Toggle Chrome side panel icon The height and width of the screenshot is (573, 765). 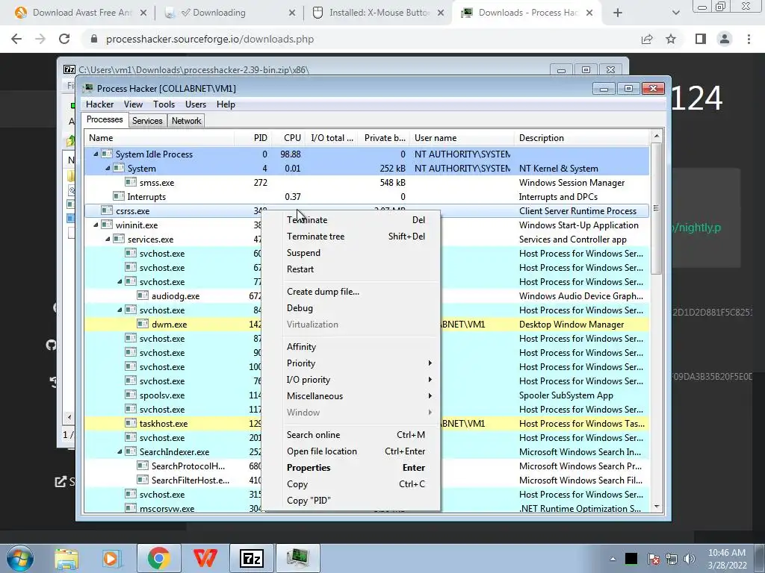701,39
